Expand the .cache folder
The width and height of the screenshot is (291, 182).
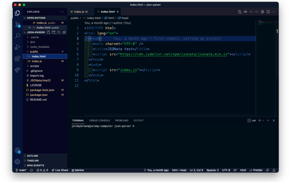coord(45,37)
